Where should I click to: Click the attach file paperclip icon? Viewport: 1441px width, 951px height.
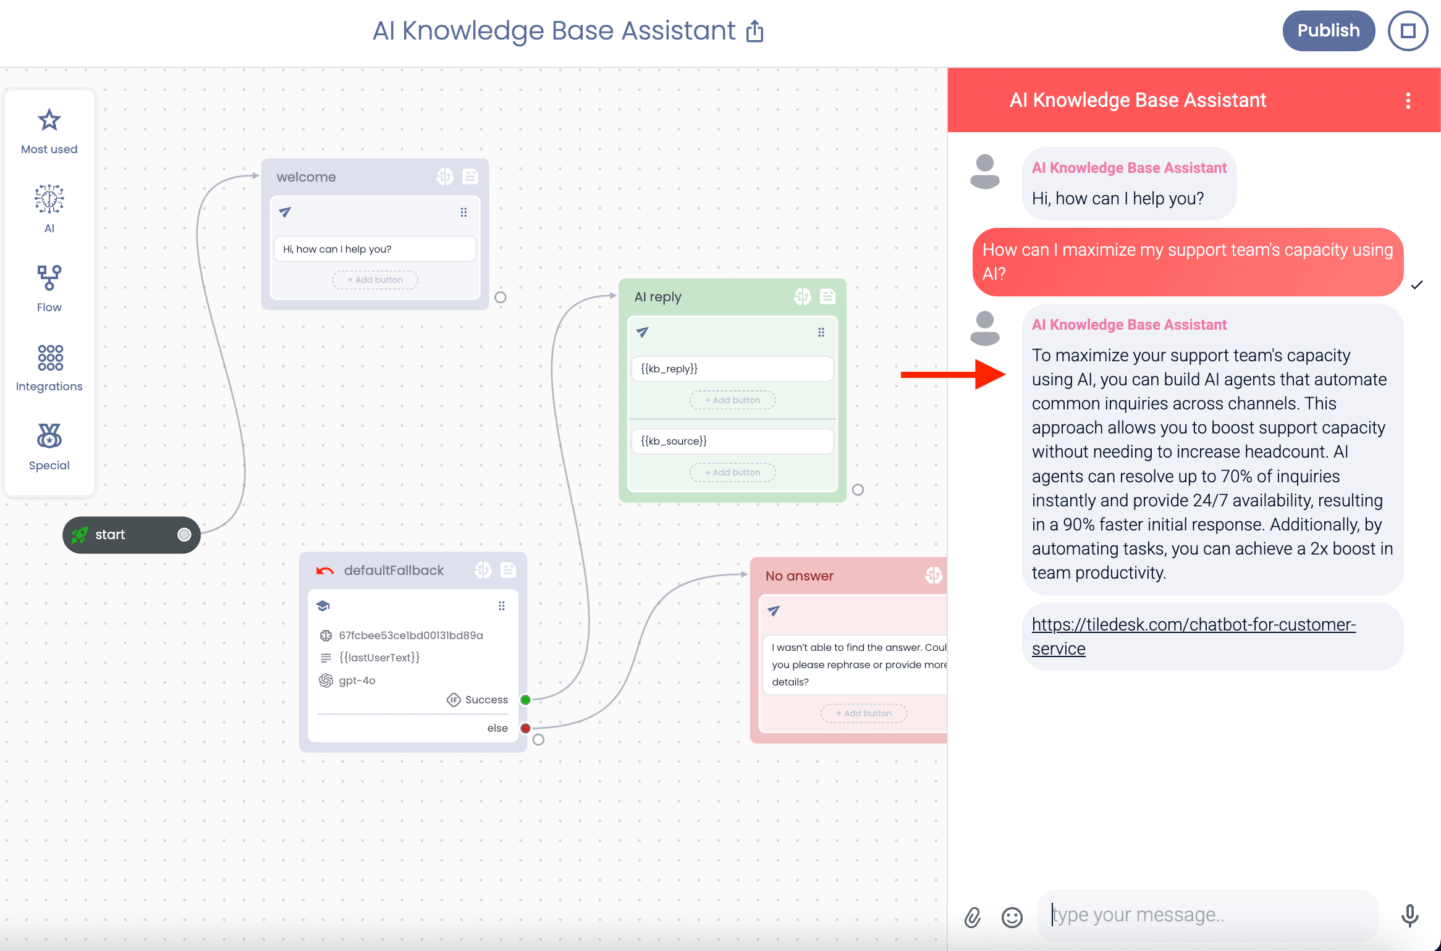(973, 917)
